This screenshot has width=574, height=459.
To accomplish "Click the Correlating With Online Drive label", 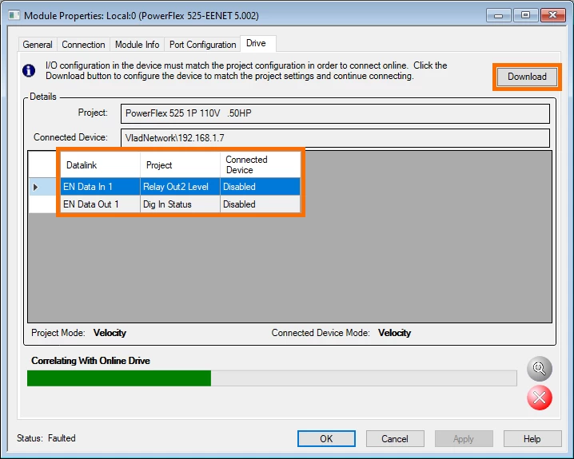I will point(91,361).
